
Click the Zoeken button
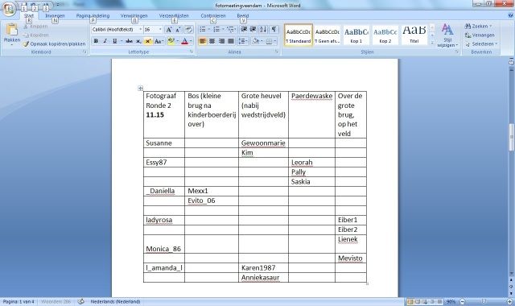coord(479,26)
